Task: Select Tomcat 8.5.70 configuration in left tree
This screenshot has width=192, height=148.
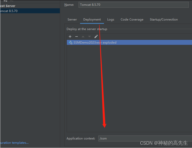Action: coord(30,11)
